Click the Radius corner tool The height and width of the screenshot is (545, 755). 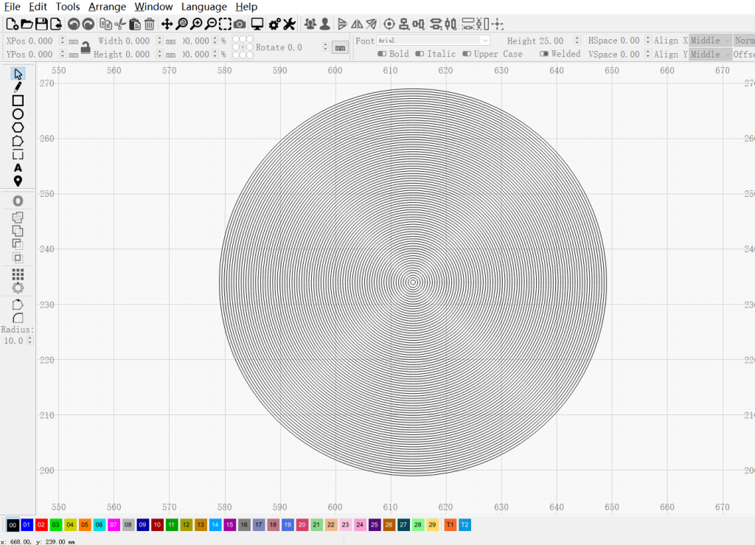click(x=18, y=318)
